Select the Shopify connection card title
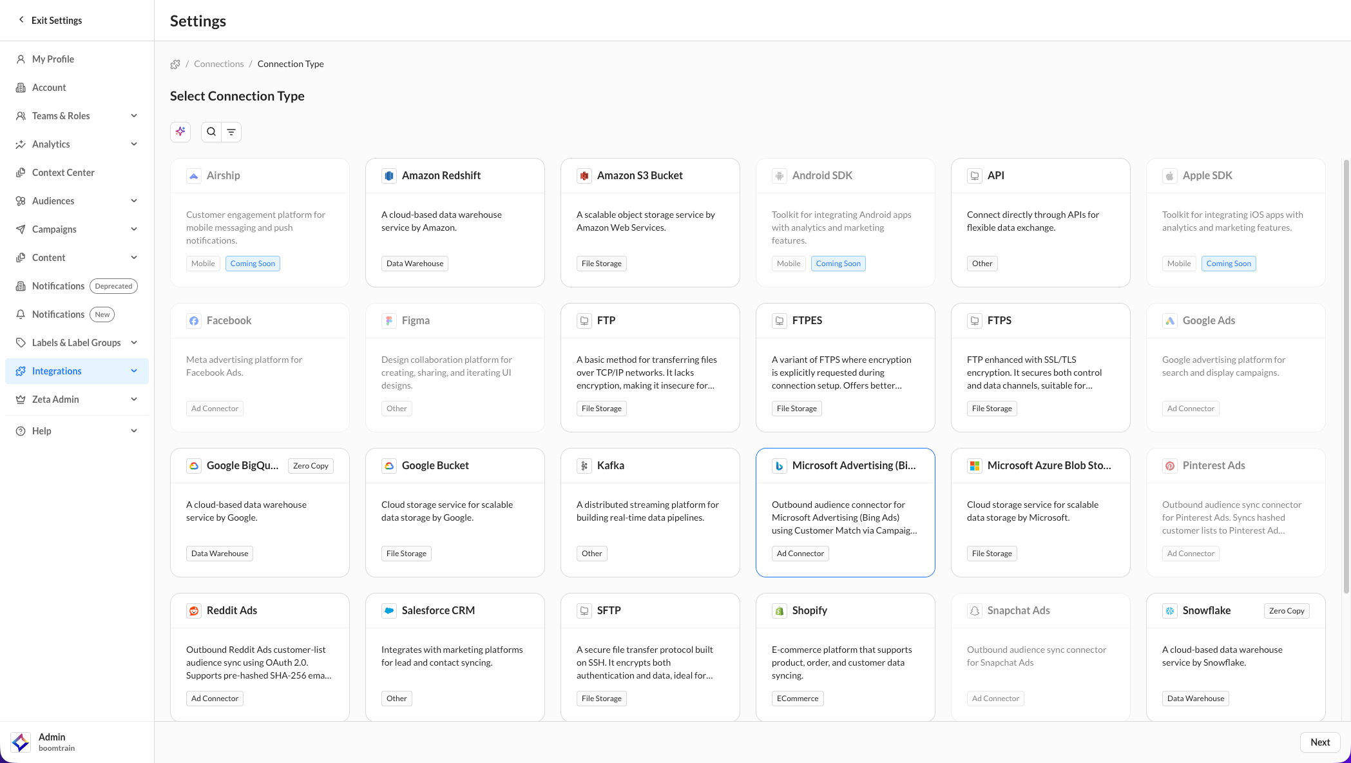 [810, 610]
